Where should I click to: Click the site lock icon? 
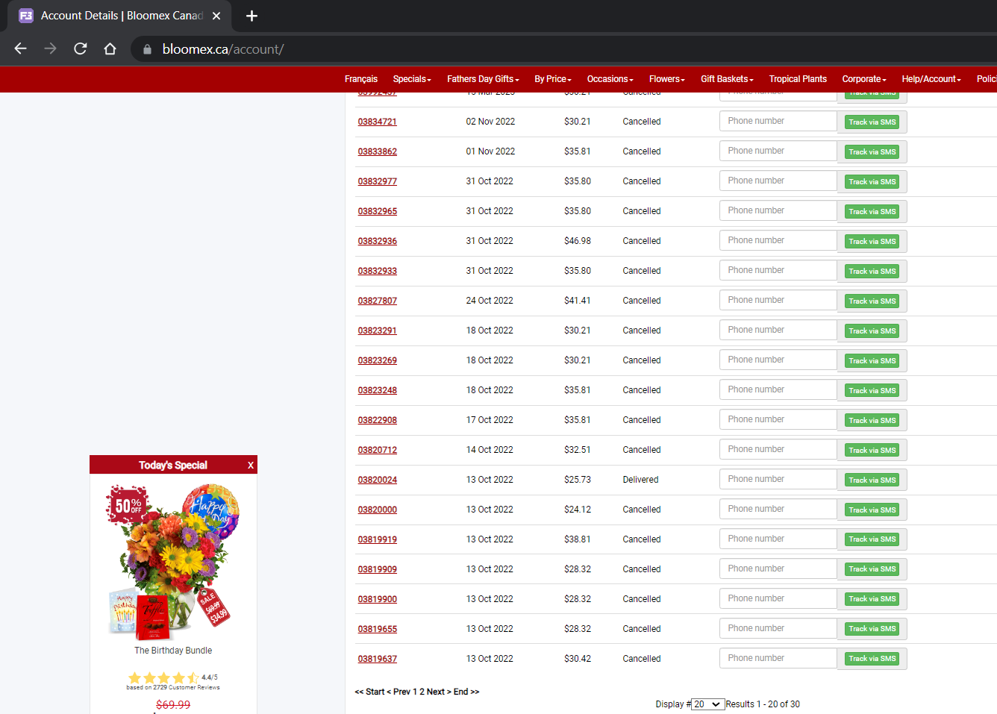tap(147, 49)
